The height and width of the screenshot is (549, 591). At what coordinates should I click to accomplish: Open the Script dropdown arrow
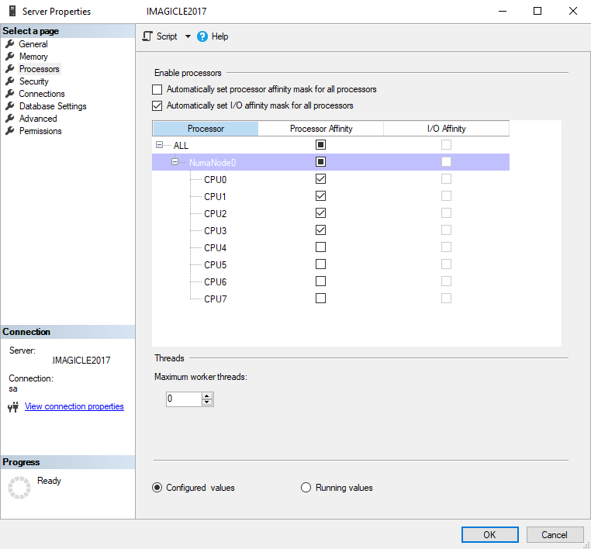[x=188, y=36]
